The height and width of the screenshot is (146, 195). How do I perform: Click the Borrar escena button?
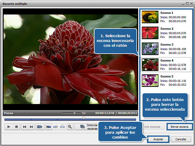[179, 127]
